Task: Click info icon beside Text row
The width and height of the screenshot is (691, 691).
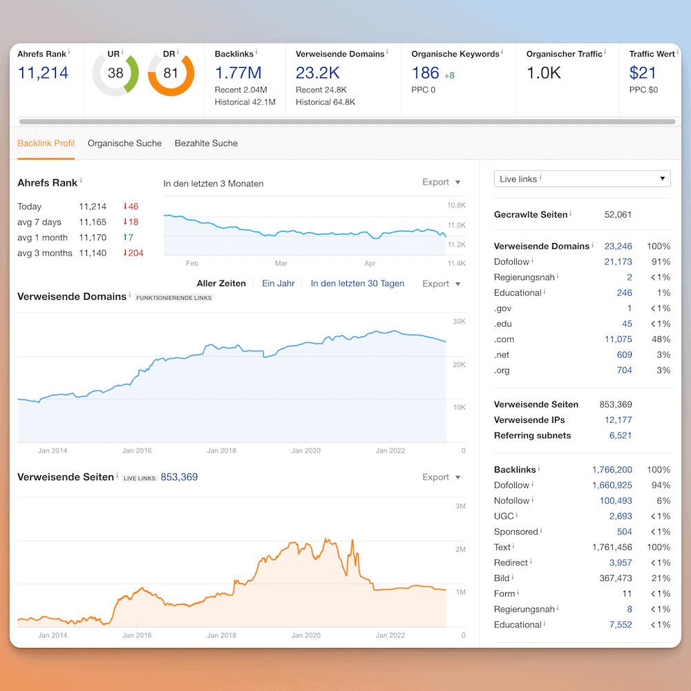Action: [x=513, y=546]
